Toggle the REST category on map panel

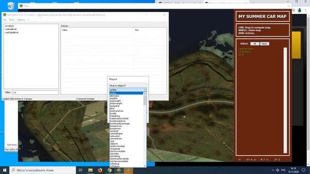241,55
